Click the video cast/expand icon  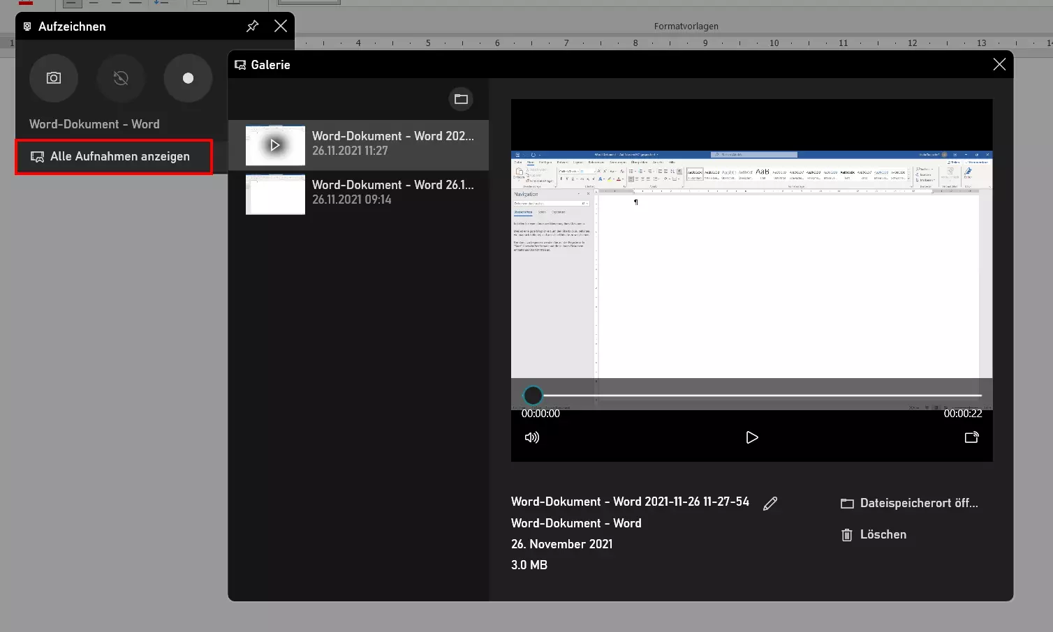[971, 437]
